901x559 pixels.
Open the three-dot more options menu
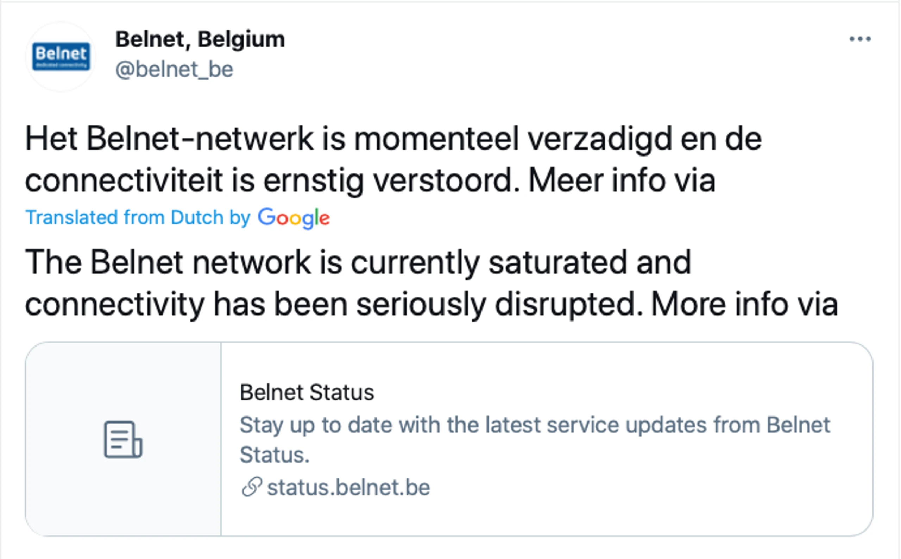coord(860,39)
